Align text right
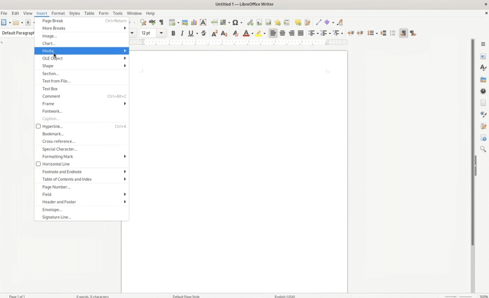Viewport: 489px width, 298px height. tap(292, 33)
